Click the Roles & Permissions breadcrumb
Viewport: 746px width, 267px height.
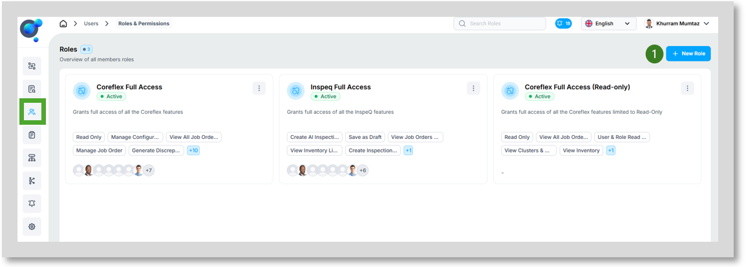point(144,23)
